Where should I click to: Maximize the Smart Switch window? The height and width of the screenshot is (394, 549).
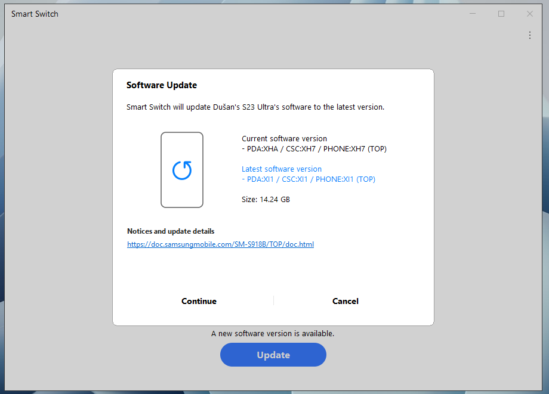tap(501, 14)
